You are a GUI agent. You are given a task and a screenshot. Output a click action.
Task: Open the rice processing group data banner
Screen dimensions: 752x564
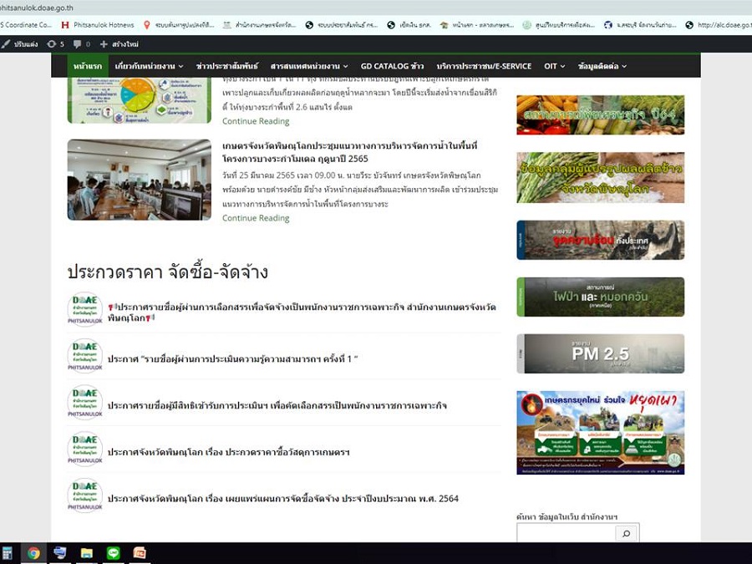pos(601,177)
